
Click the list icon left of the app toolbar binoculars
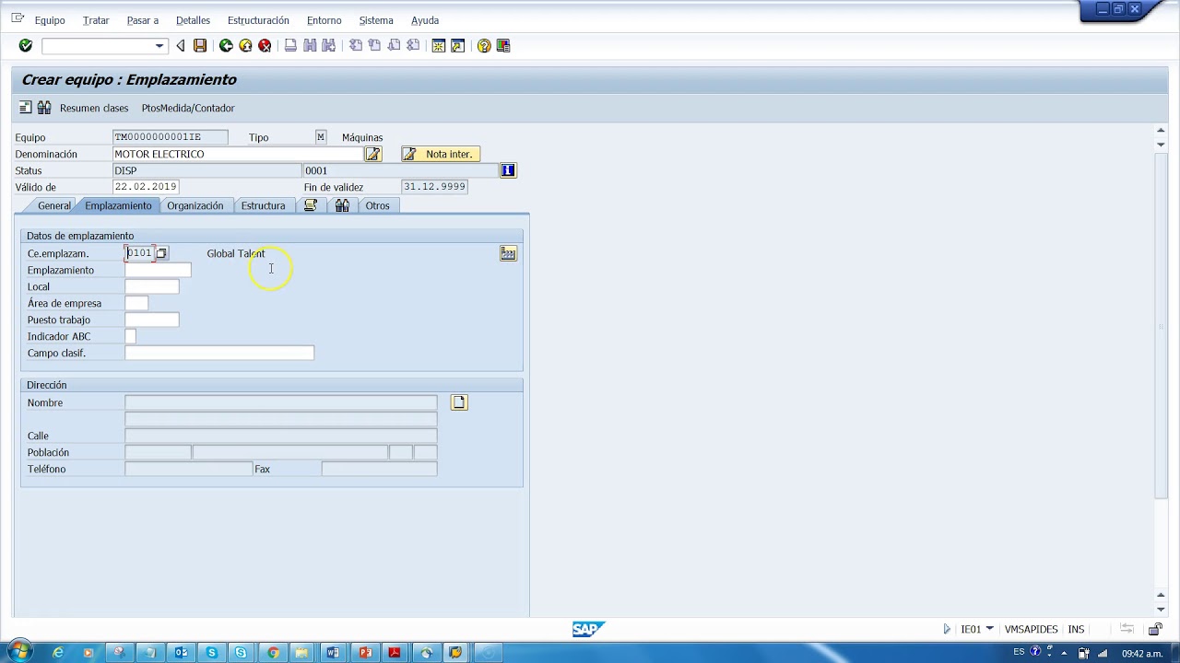(x=26, y=108)
